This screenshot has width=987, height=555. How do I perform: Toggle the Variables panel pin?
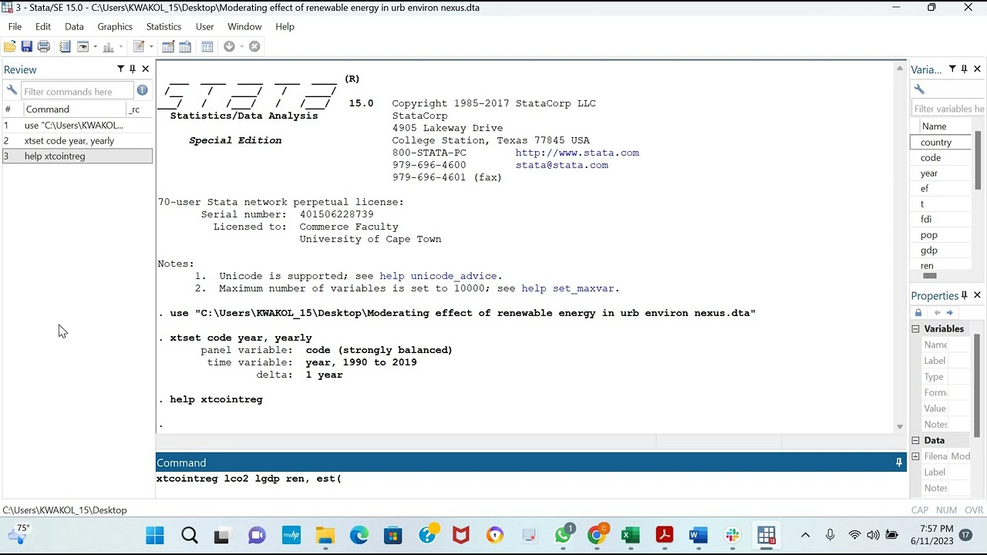click(x=965, y=69)
